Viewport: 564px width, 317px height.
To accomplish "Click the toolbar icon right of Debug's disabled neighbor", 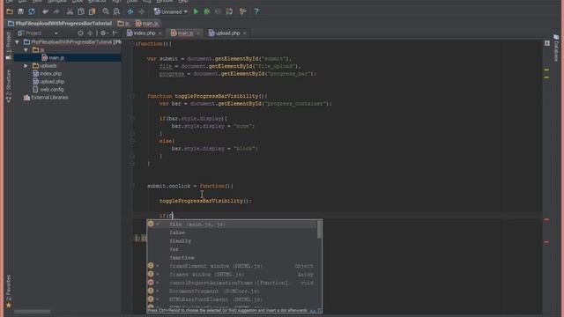I will 229,11.
